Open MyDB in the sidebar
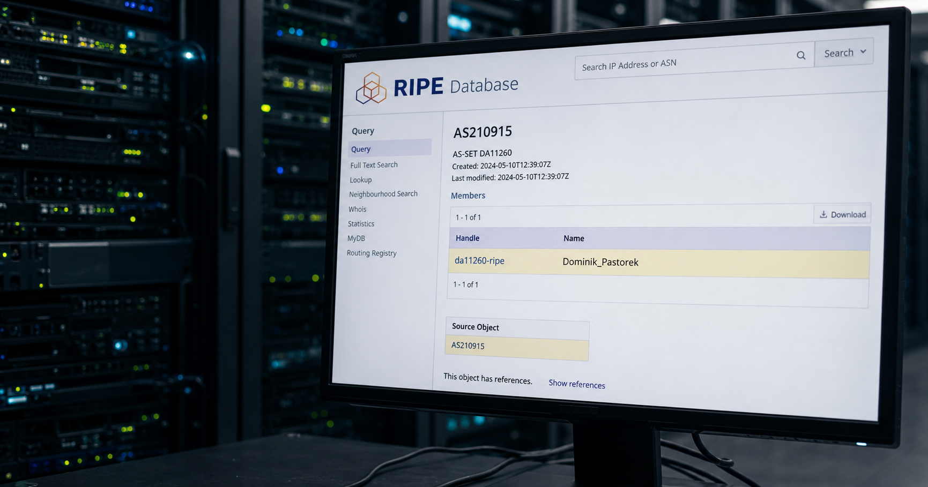Screen dimensions: 928x487 pos(356,238)
